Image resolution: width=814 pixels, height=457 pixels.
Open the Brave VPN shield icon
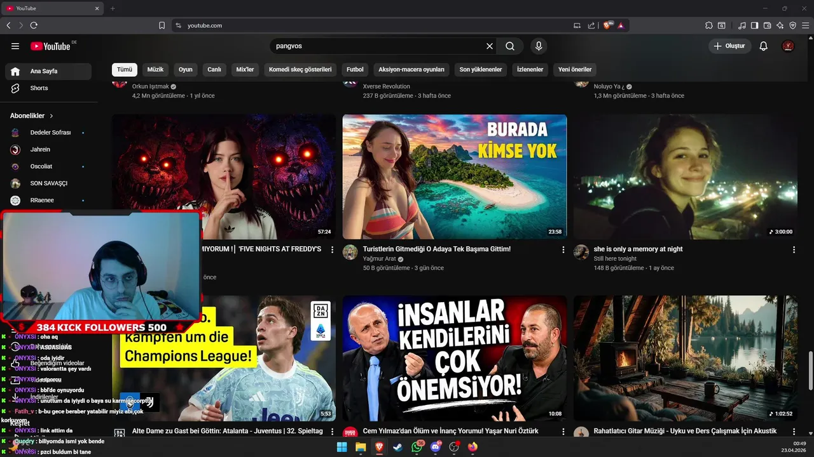[793, 25]
